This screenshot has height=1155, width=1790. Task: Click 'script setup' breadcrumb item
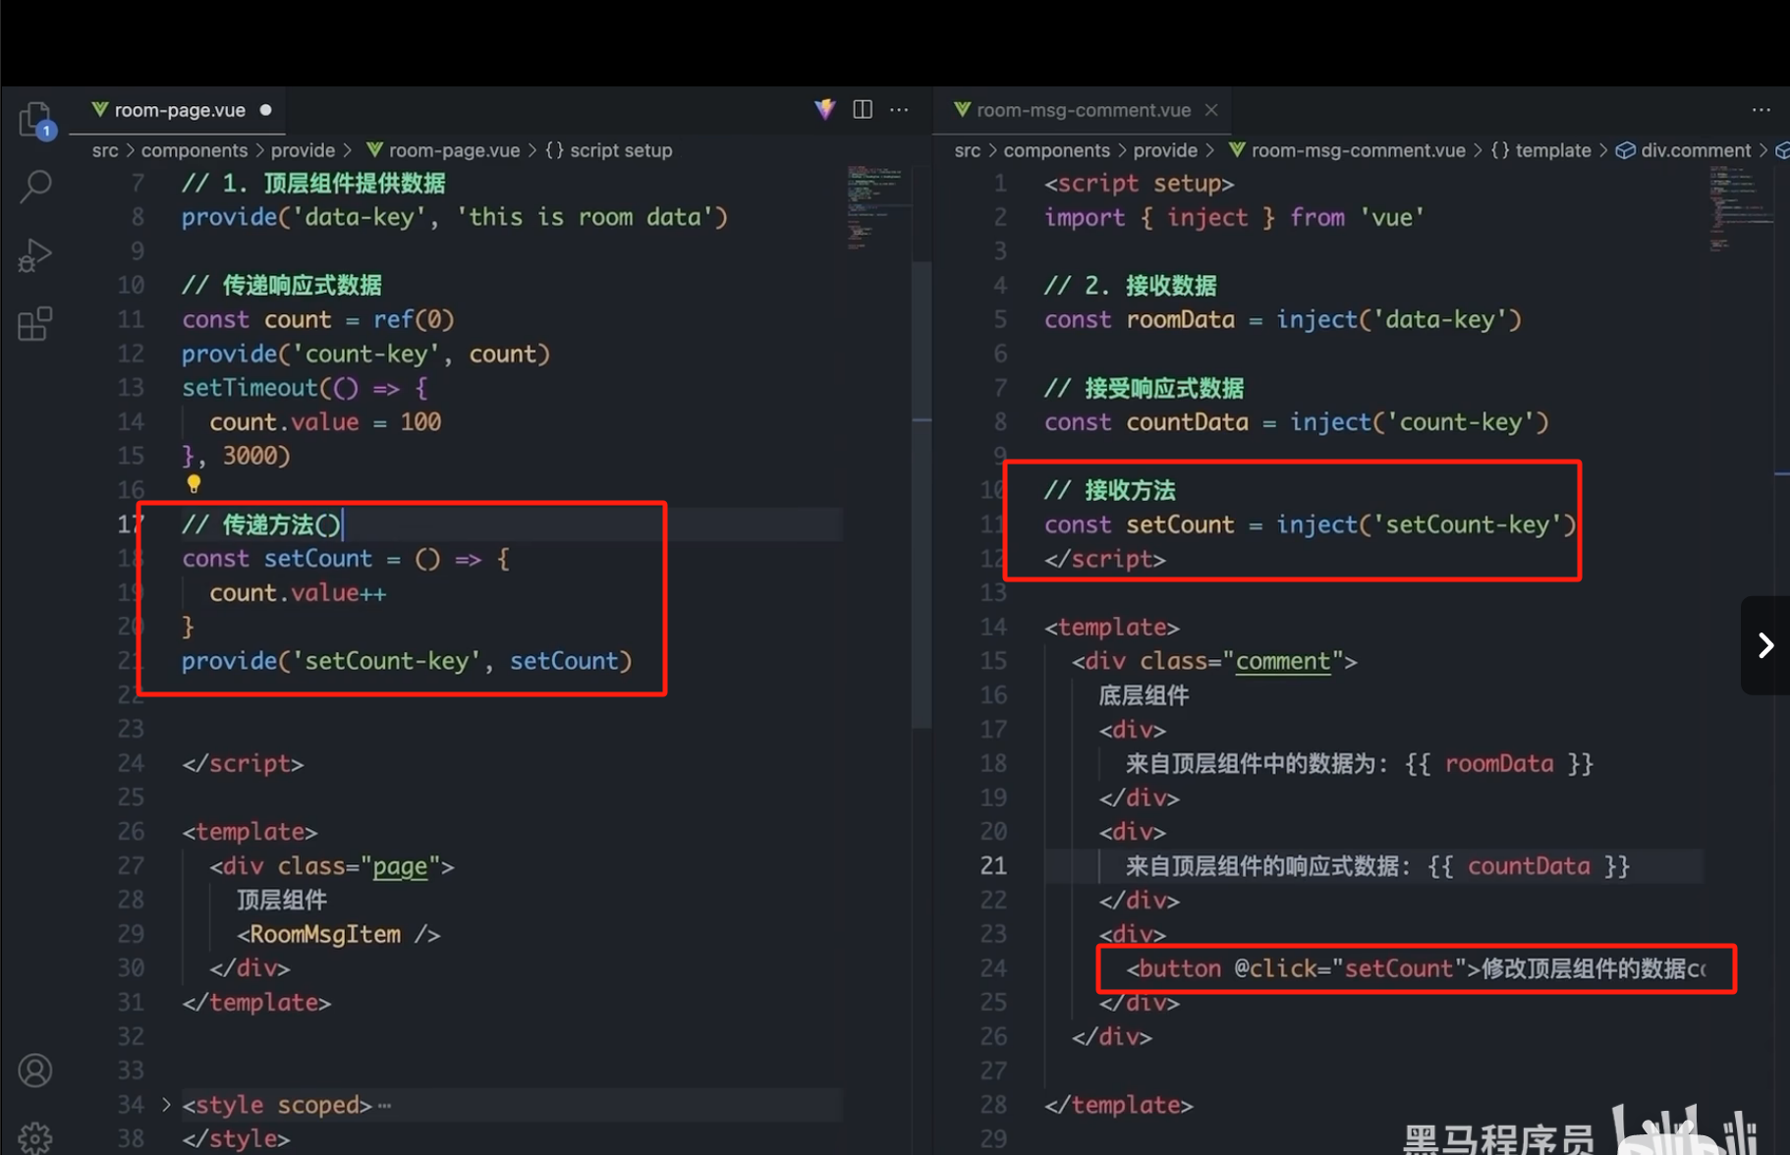(x=609, y=150)
